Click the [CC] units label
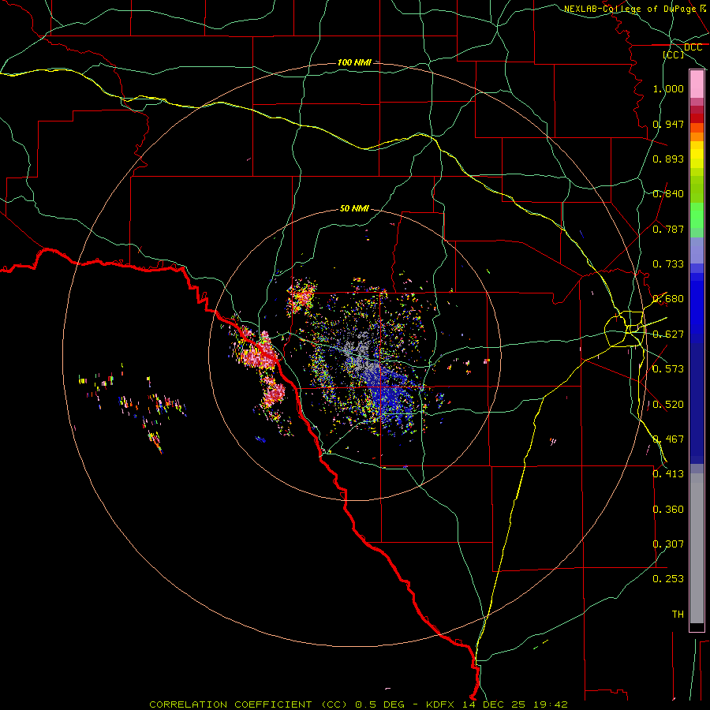This screenshot has height=710, width=710. (x=673, y=54)
